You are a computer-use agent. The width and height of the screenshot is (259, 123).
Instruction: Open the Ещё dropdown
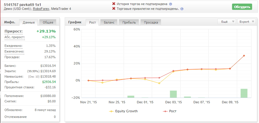pos(226,21)
